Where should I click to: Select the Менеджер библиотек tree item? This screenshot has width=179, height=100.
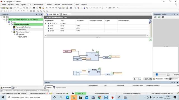23,27
